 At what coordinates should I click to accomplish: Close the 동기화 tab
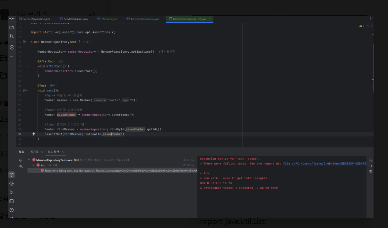click(x=41, y=152)
